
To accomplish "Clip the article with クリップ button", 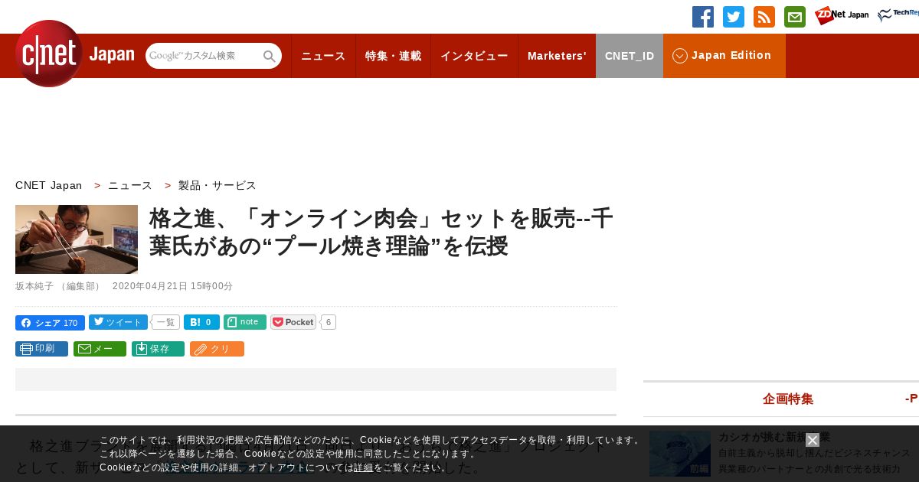I will (x=217, y=349).
